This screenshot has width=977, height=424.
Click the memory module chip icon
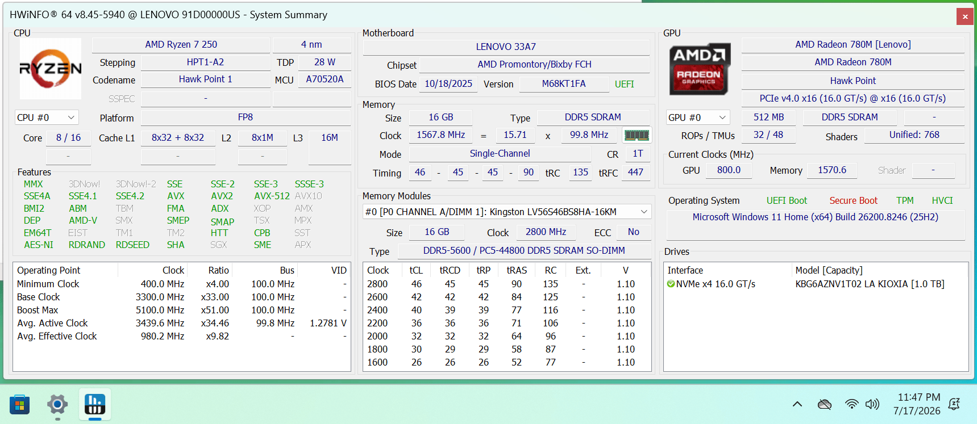pos(637,135)
